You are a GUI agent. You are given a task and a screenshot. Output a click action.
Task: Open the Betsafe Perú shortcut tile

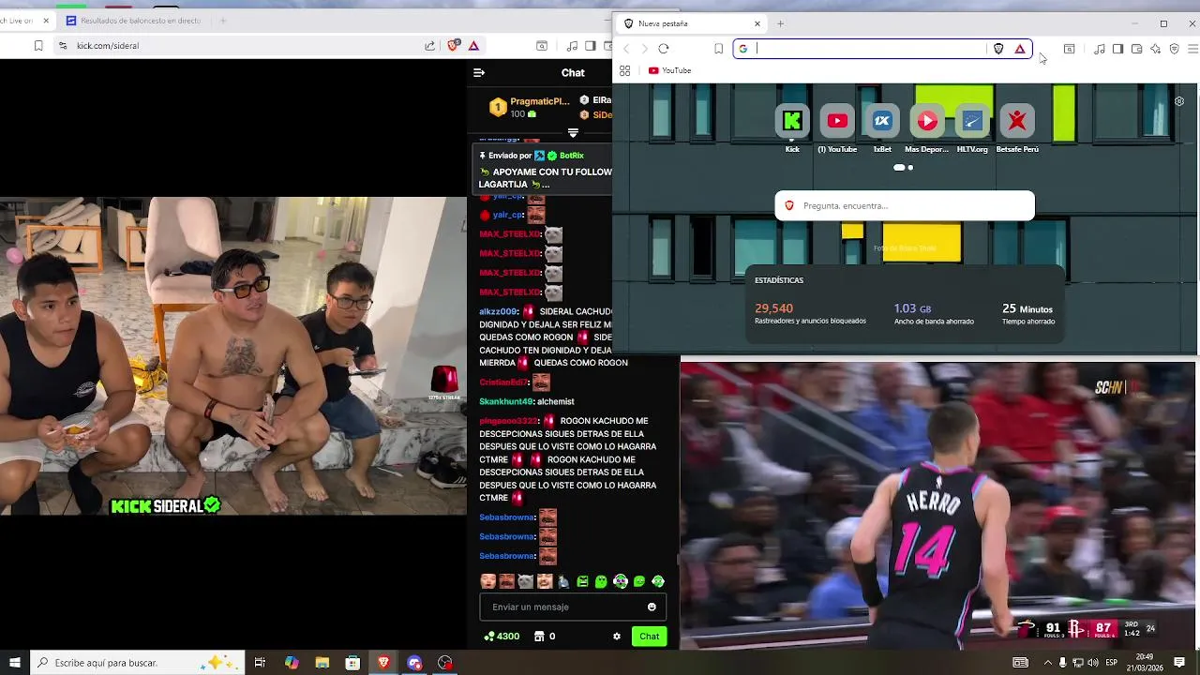(x=1017, y=121)
